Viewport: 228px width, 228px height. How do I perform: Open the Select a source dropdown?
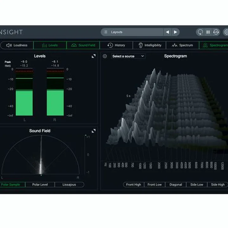(128, 56)
